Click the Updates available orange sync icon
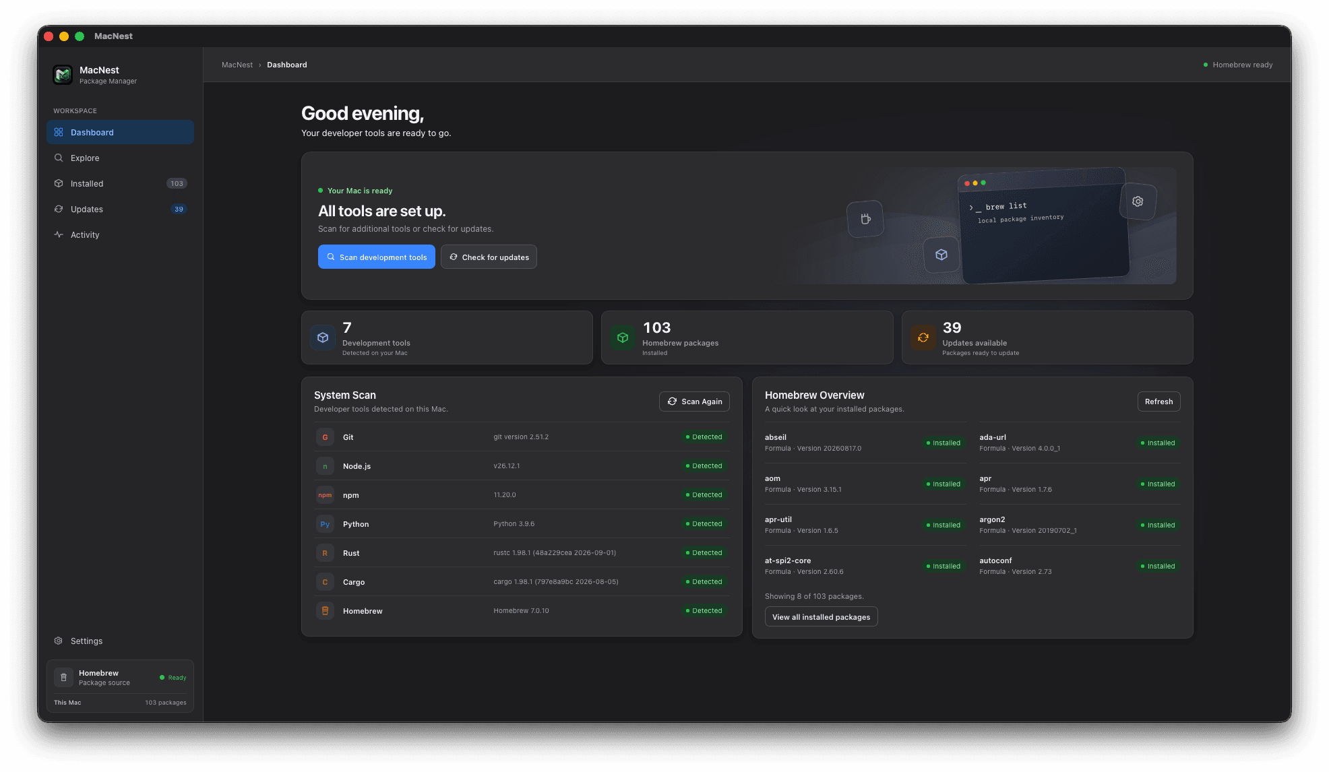Screen dimensions: 1329x772 923,337
